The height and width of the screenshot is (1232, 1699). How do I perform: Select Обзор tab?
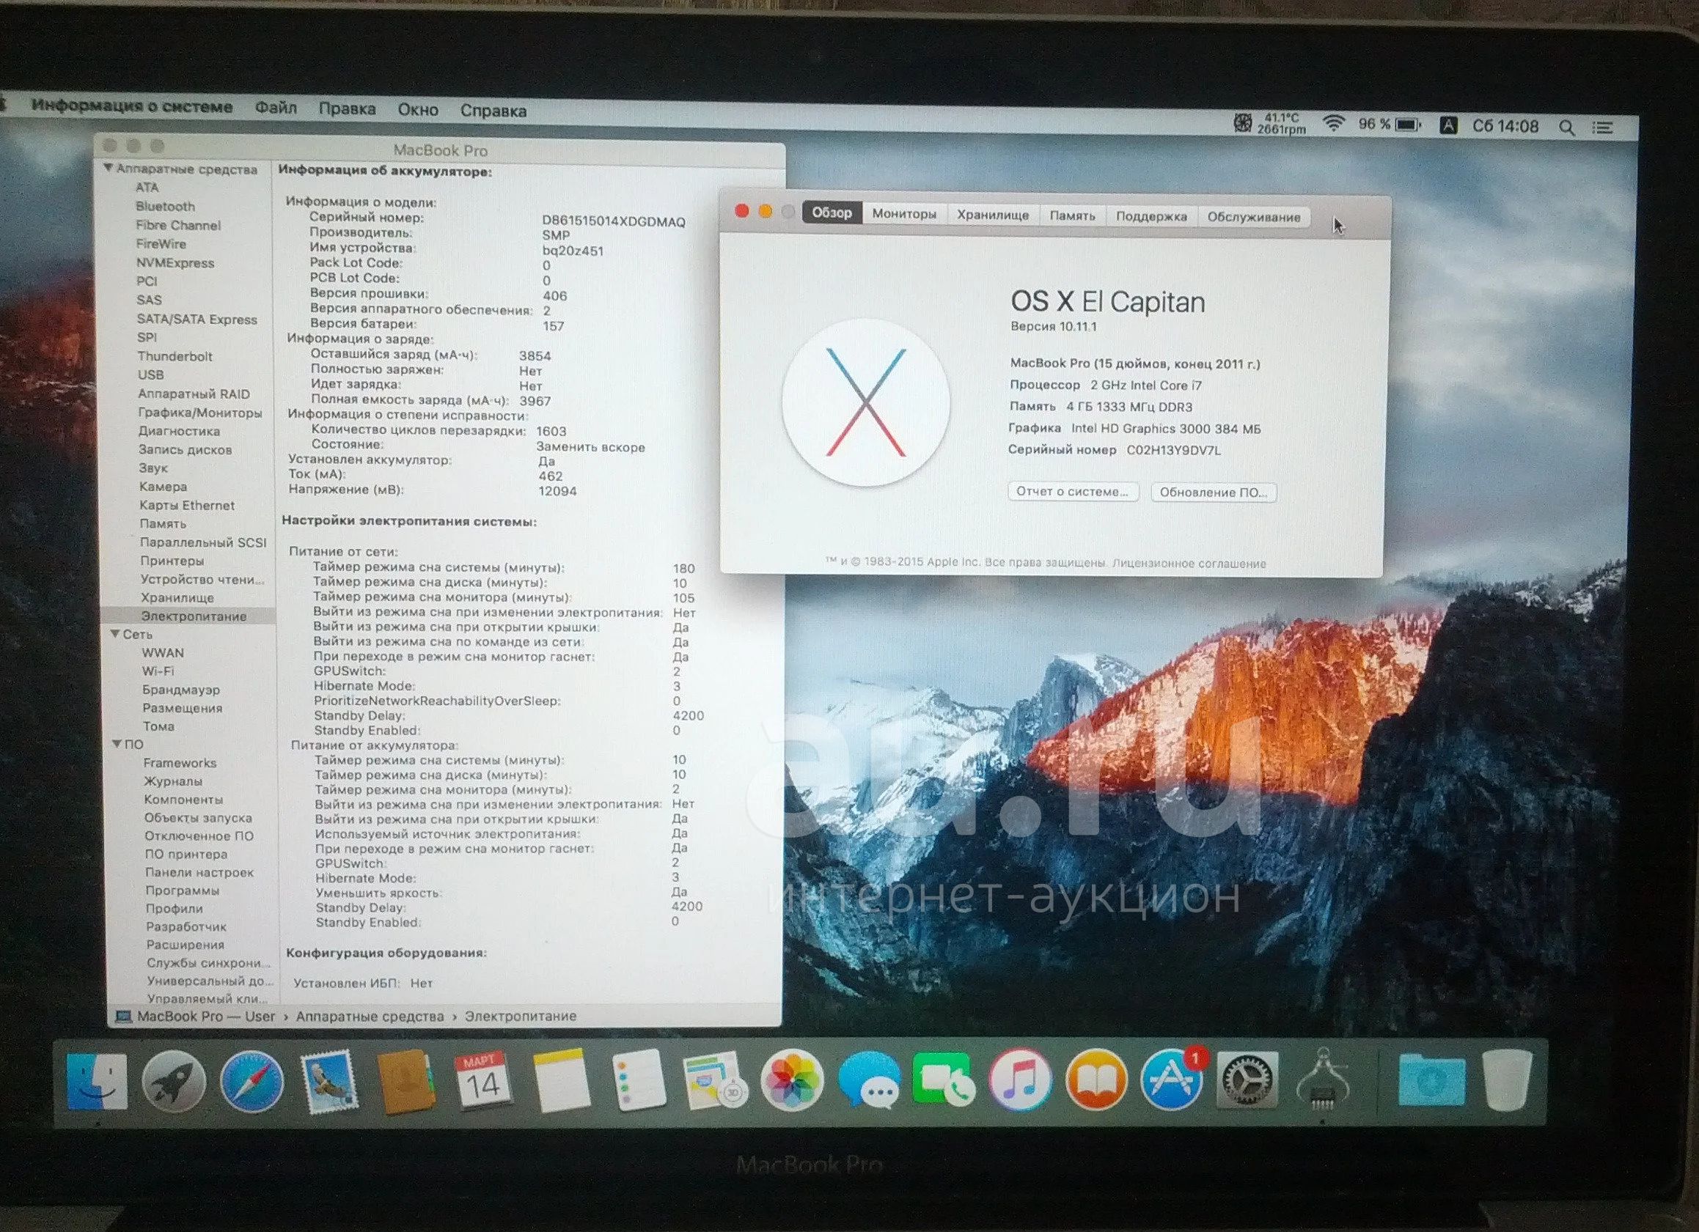click(832, 213)
